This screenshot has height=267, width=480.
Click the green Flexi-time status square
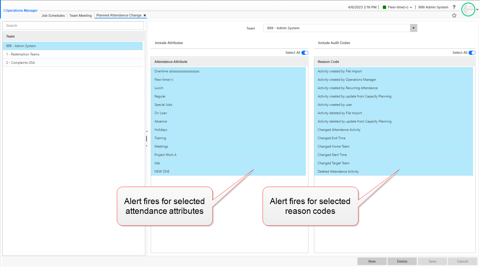pos(384,8)
